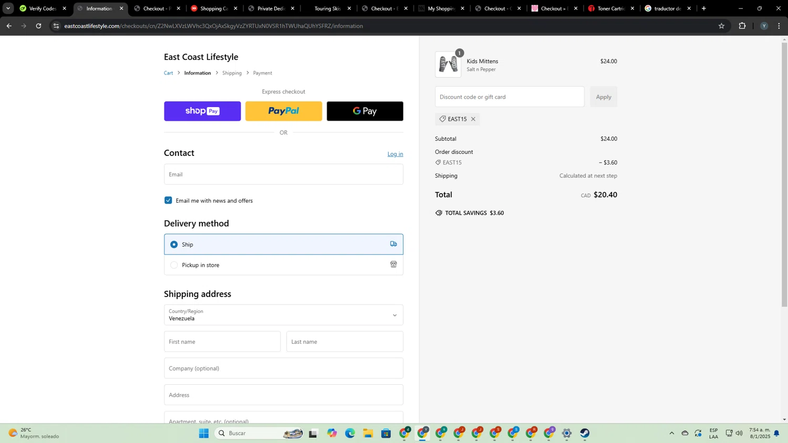Go back to the previous page
The width and height of the screenshot is (788, 443).
[9, 26]
